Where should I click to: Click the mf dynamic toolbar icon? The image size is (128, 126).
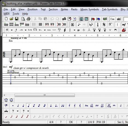pos(124,24)
